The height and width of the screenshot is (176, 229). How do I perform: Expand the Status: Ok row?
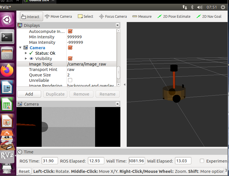26,53
